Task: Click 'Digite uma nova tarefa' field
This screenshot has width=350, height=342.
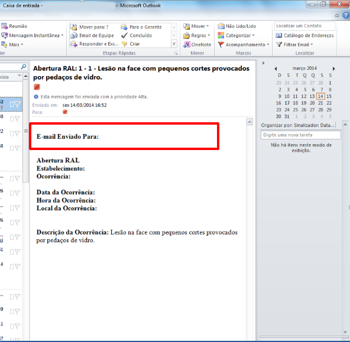Action: 301,135
